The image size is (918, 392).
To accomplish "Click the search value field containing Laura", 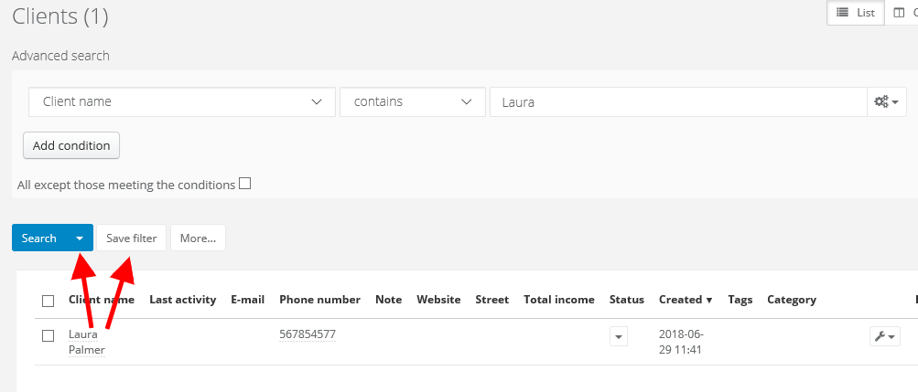I will [677, 102].
